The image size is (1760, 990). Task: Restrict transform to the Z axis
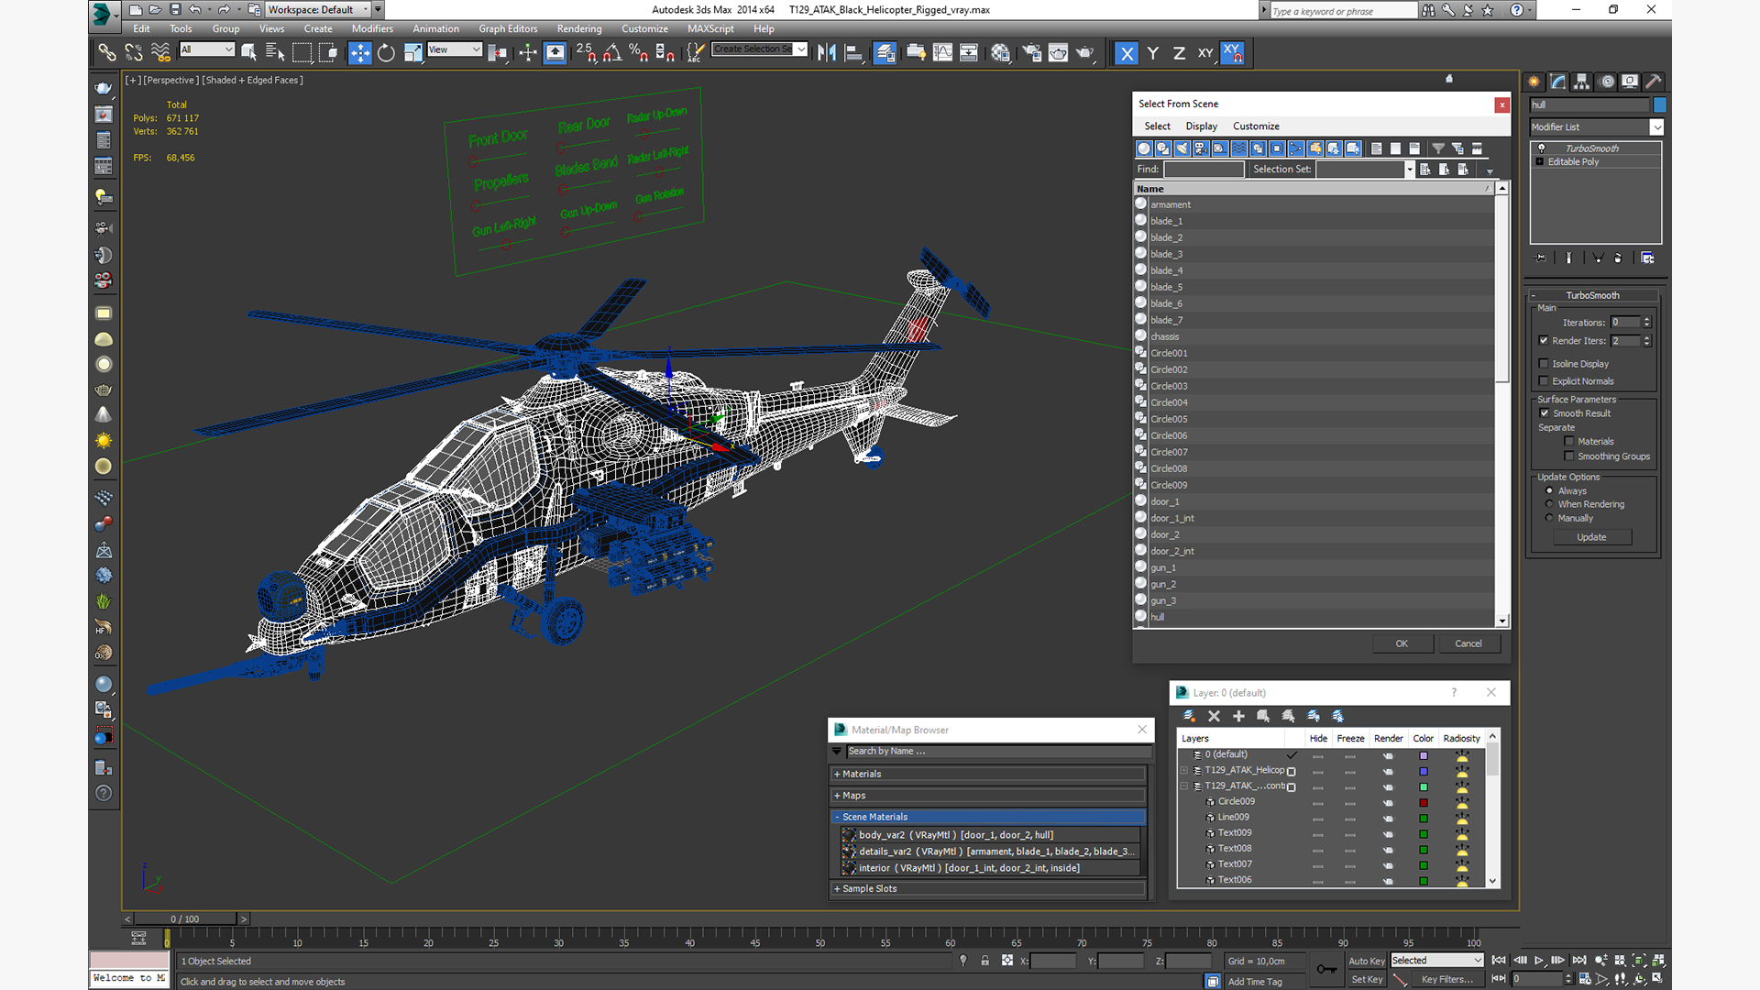[x=1179, y=53]
